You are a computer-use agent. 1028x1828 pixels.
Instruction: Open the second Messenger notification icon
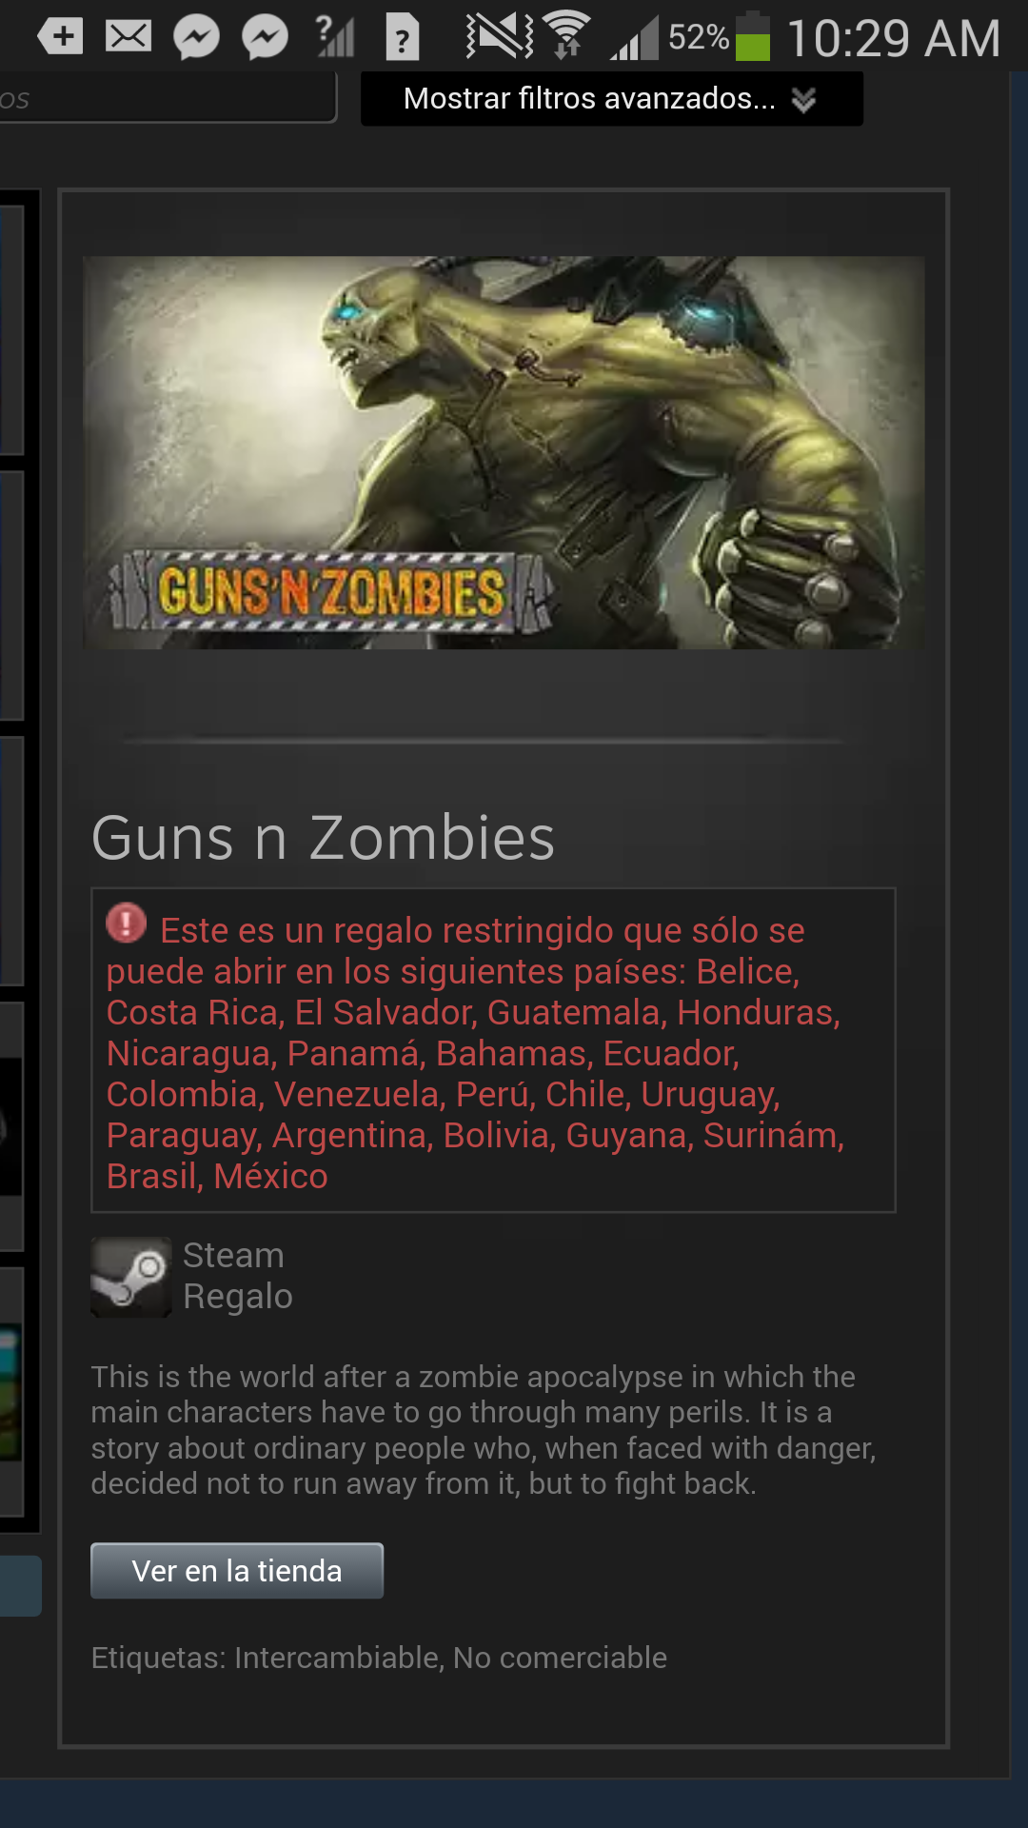pos(265,38)
